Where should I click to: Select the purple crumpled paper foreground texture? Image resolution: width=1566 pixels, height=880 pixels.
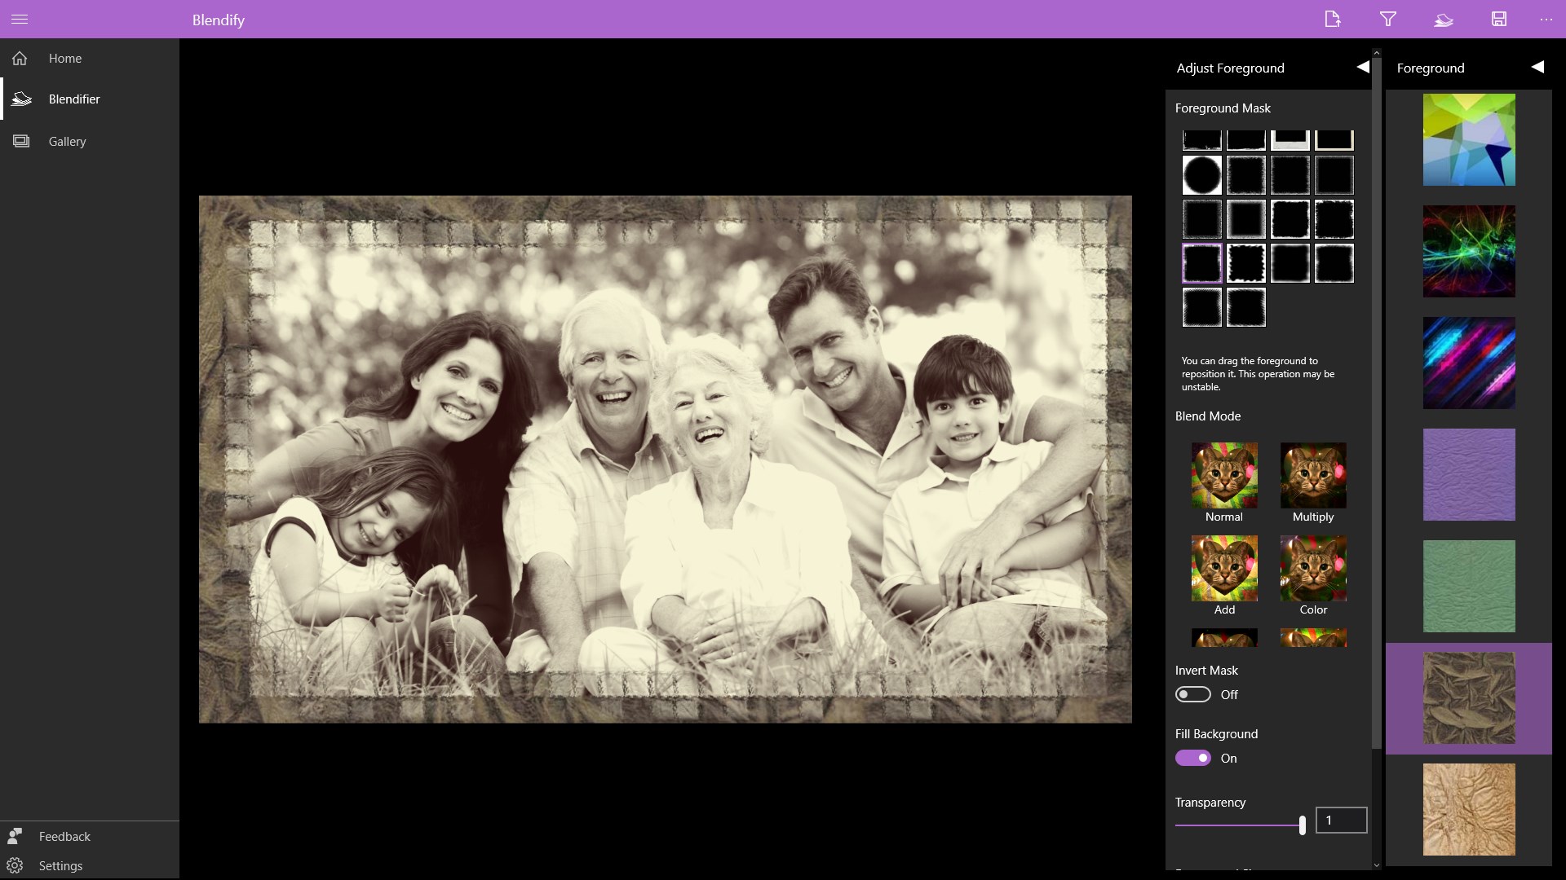point(1468,474)
